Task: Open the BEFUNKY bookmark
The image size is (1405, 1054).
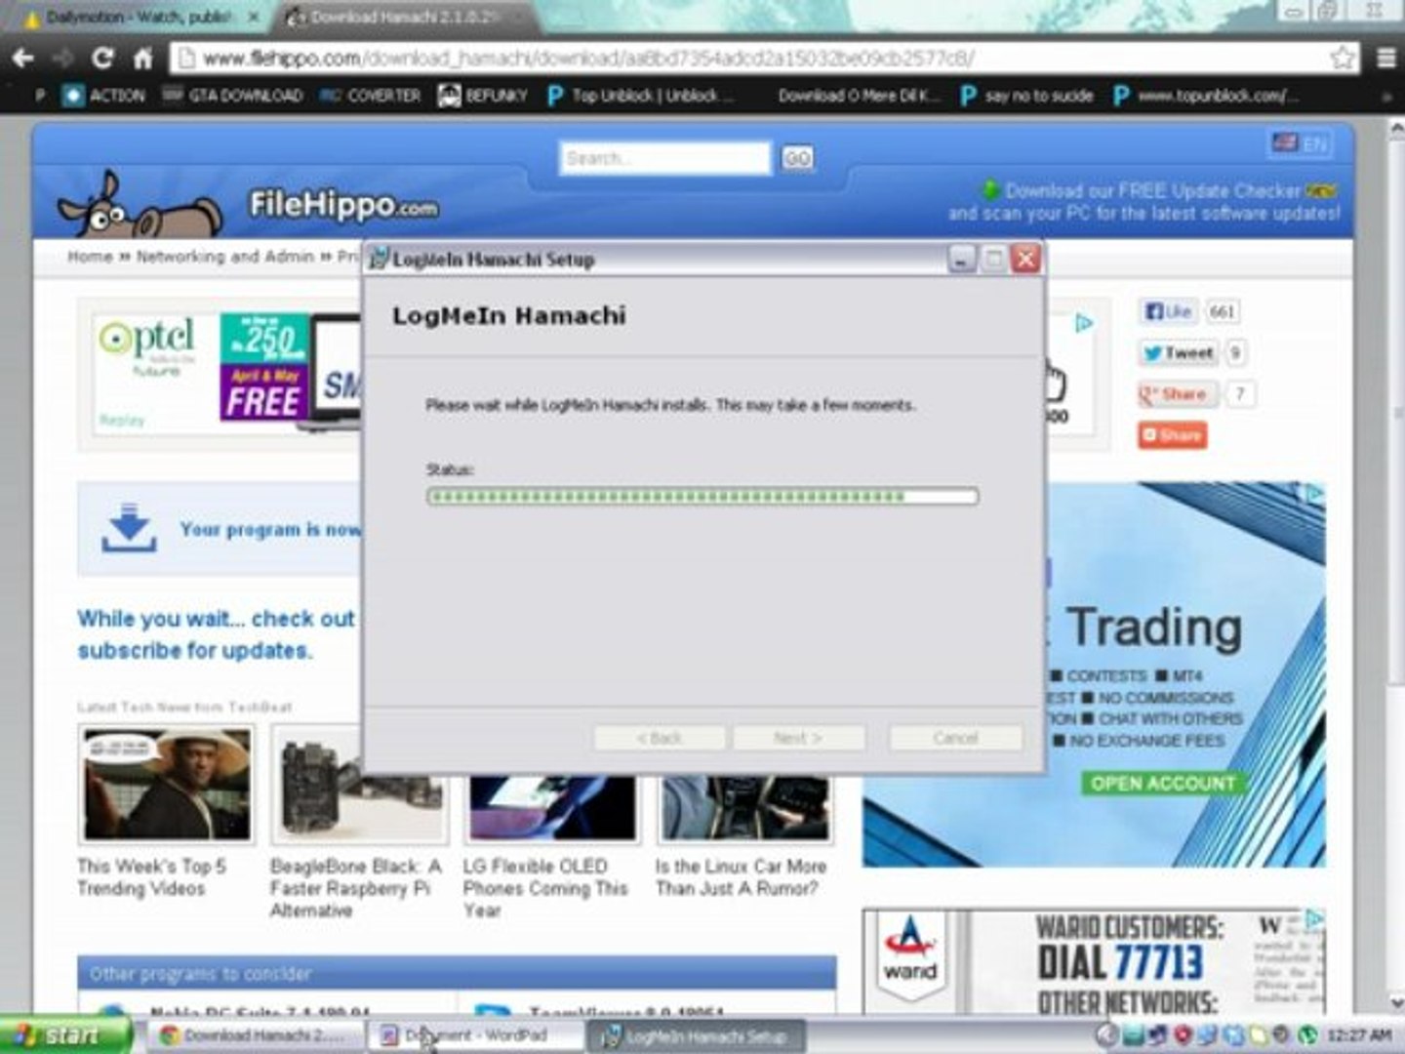Action: tap(483, 96)
